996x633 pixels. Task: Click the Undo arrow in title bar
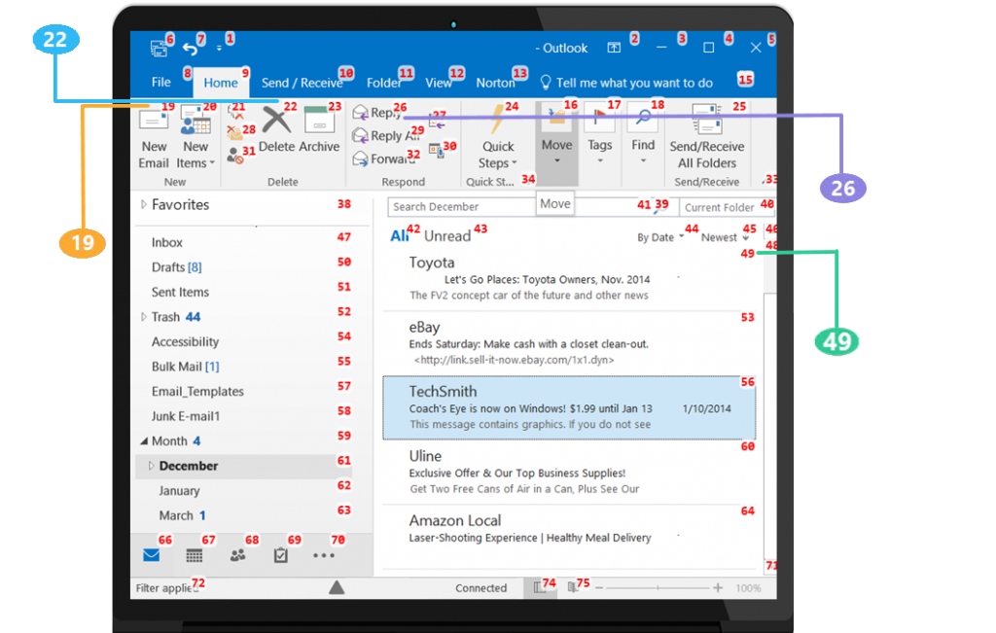pyautogui.click(x=190, y=49)
